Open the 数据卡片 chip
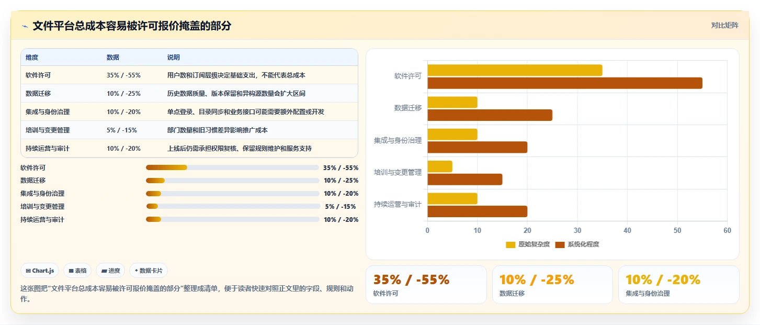 (x=149, y=271)
